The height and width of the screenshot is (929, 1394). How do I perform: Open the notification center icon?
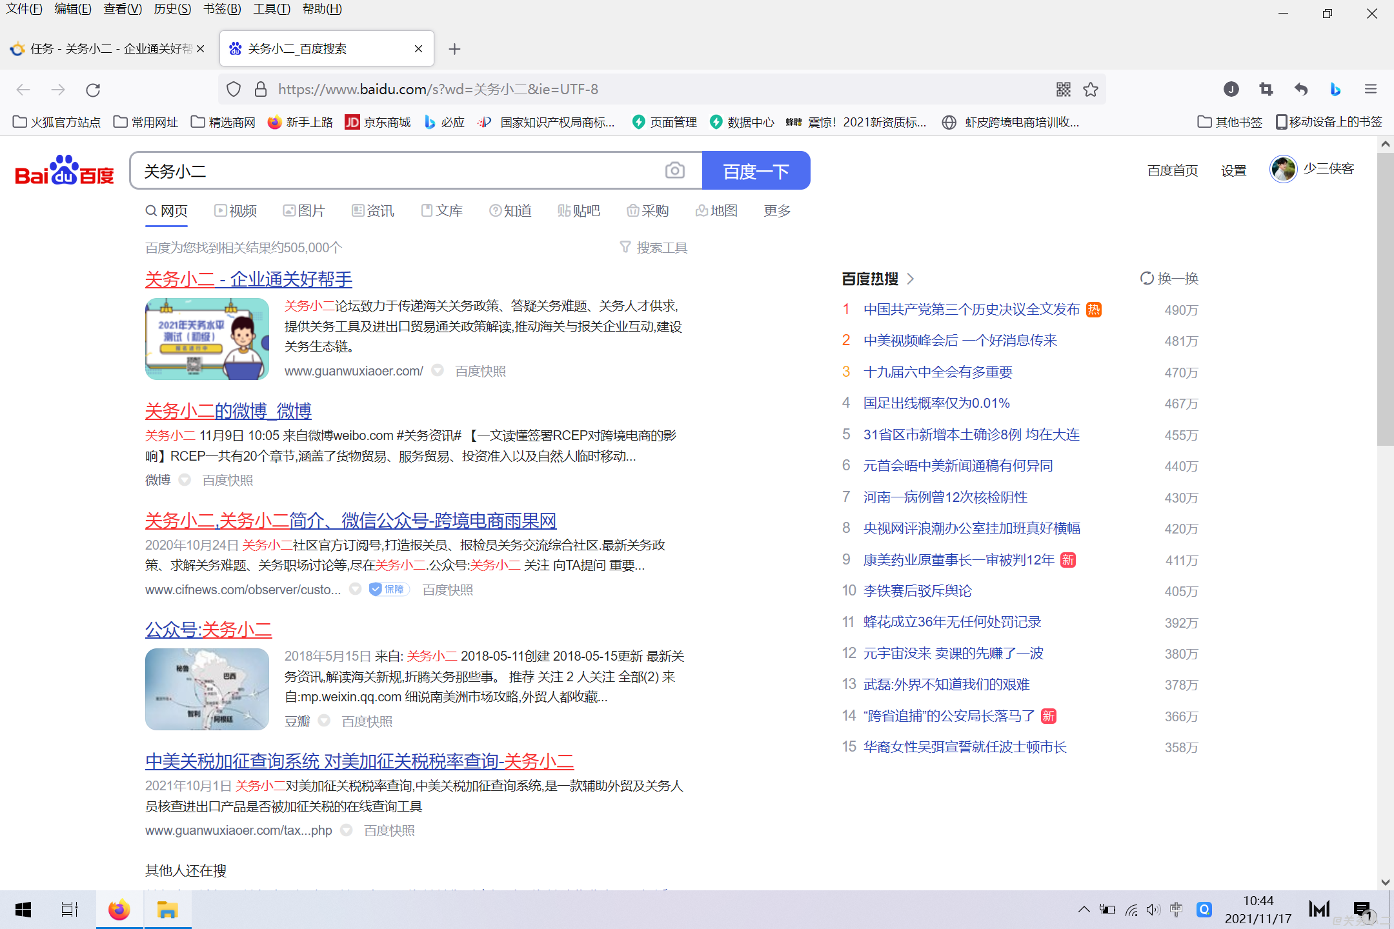point(1362,910)
